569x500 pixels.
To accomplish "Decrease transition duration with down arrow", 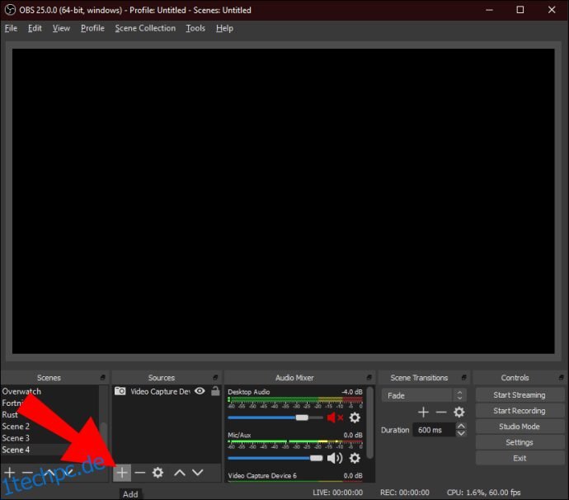I will (461, 433).
